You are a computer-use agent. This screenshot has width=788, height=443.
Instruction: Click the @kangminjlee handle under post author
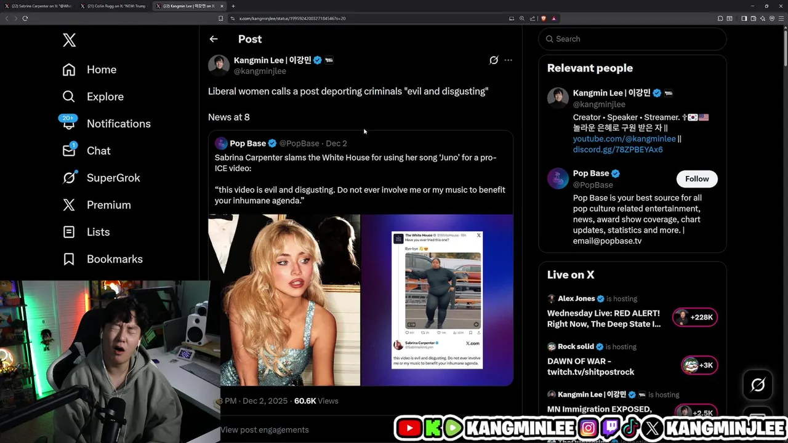(x=260, y=71)
